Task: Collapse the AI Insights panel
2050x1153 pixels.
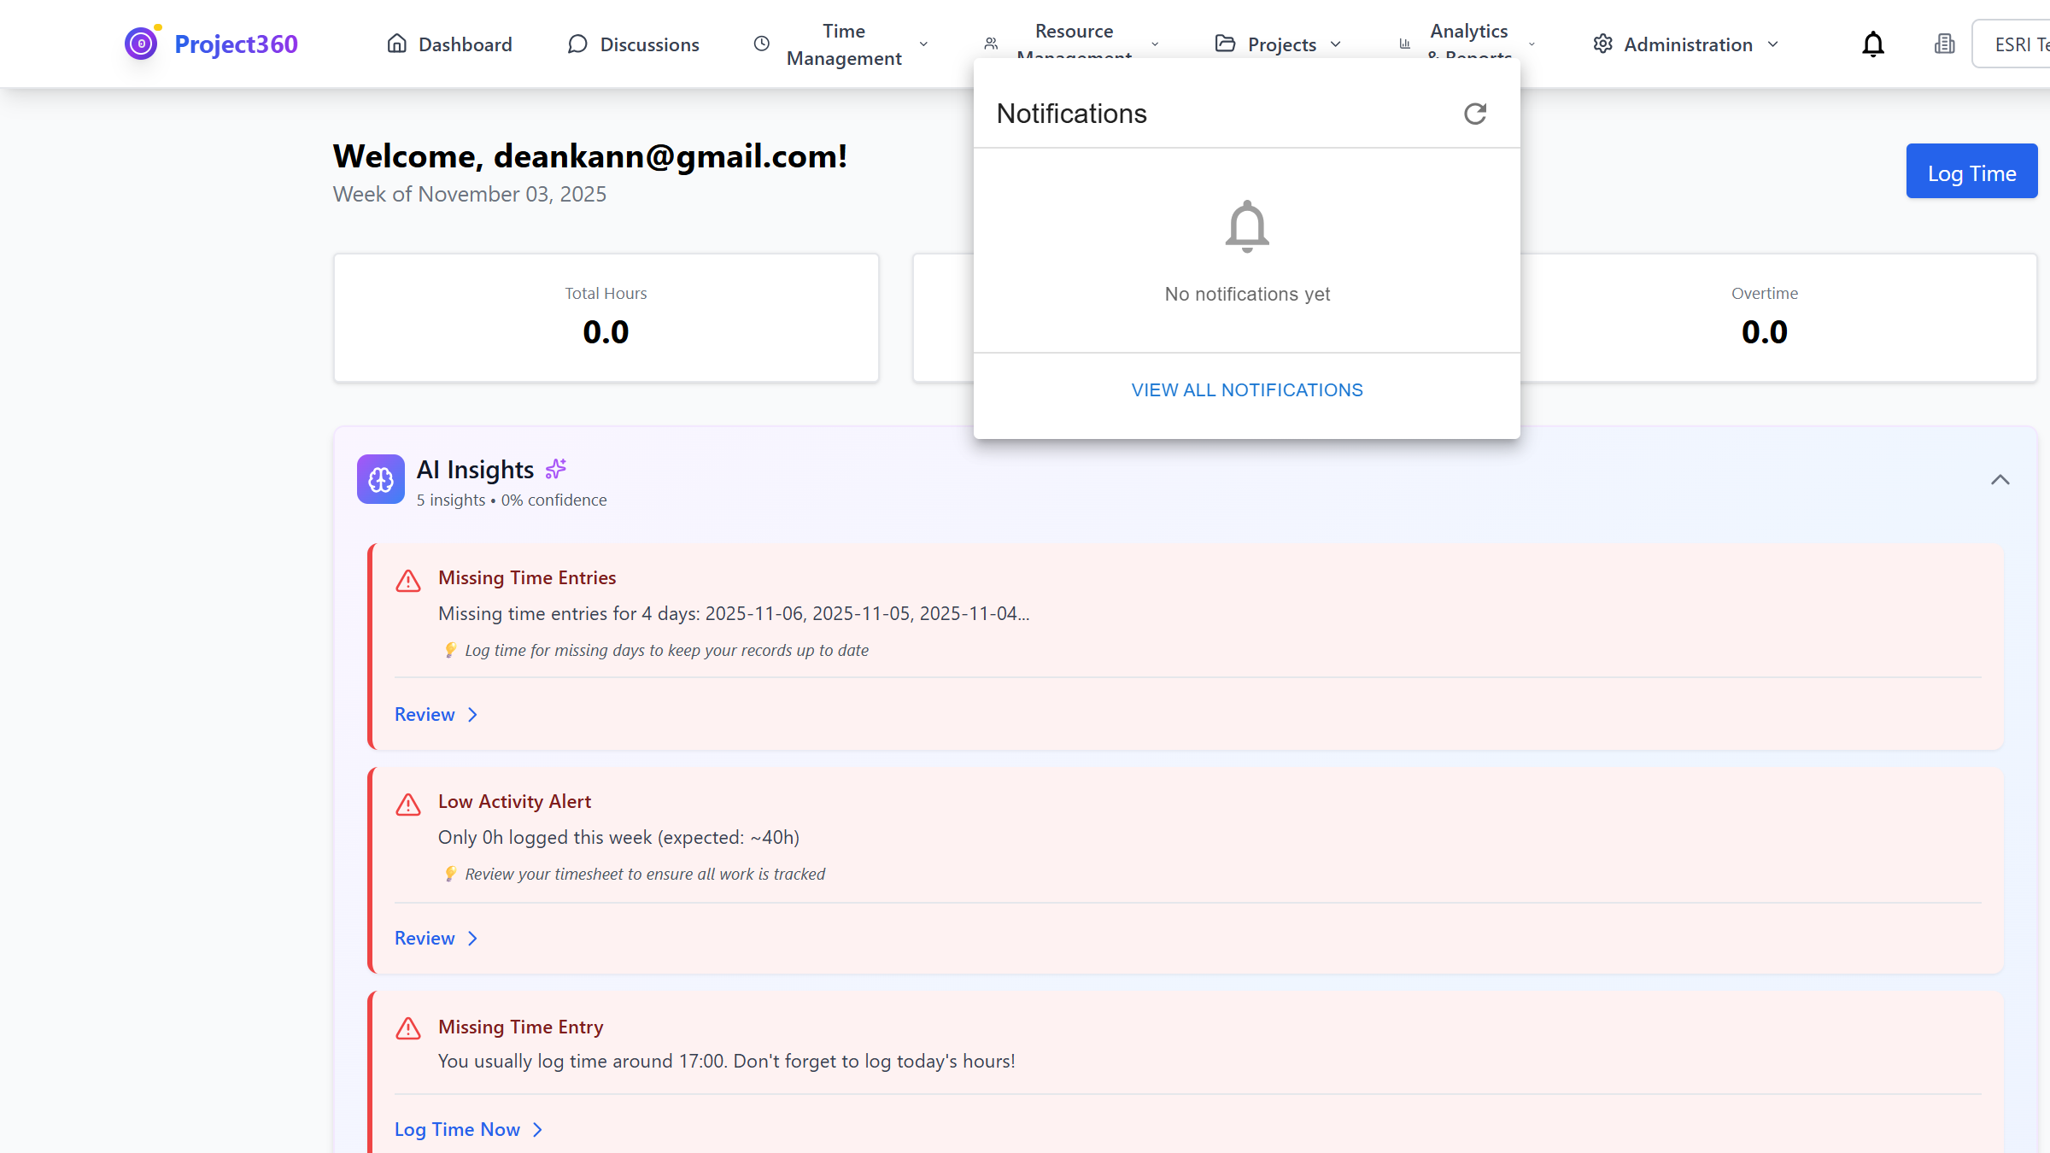Action: click(x=2000, y=479)
